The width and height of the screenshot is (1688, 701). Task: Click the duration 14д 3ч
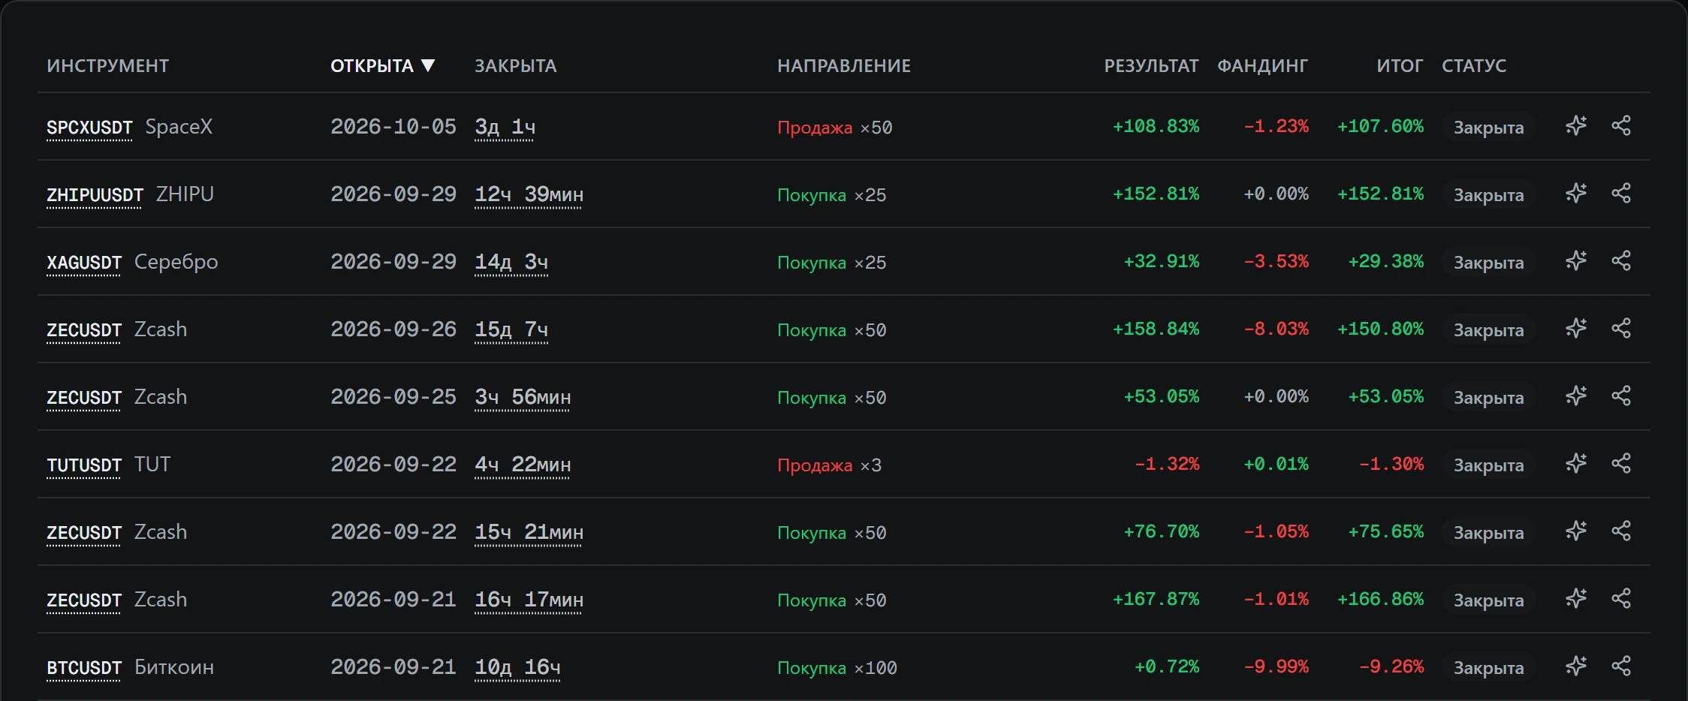tap(511, 263)
